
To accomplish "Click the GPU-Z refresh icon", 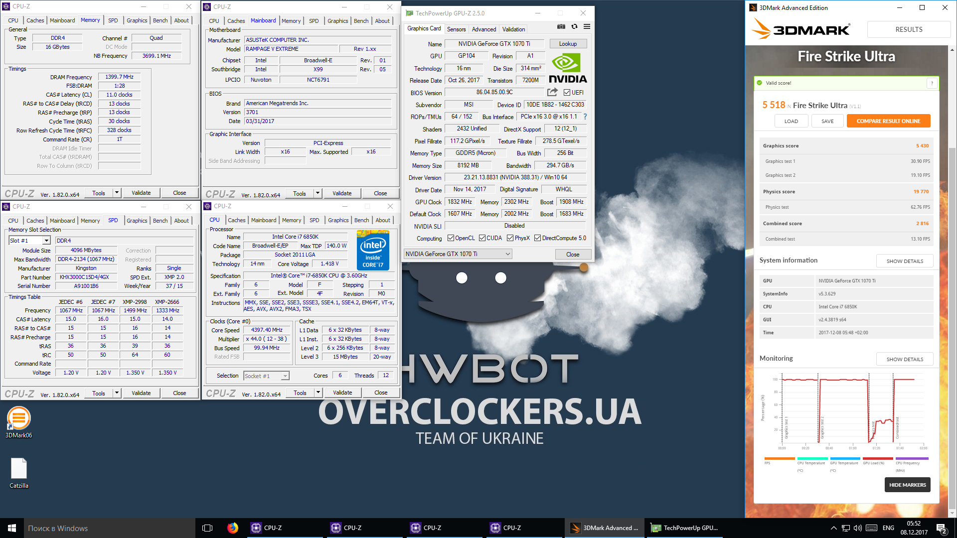I will coord(574,26).
